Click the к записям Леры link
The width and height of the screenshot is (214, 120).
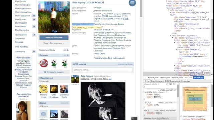coord(125,64)
